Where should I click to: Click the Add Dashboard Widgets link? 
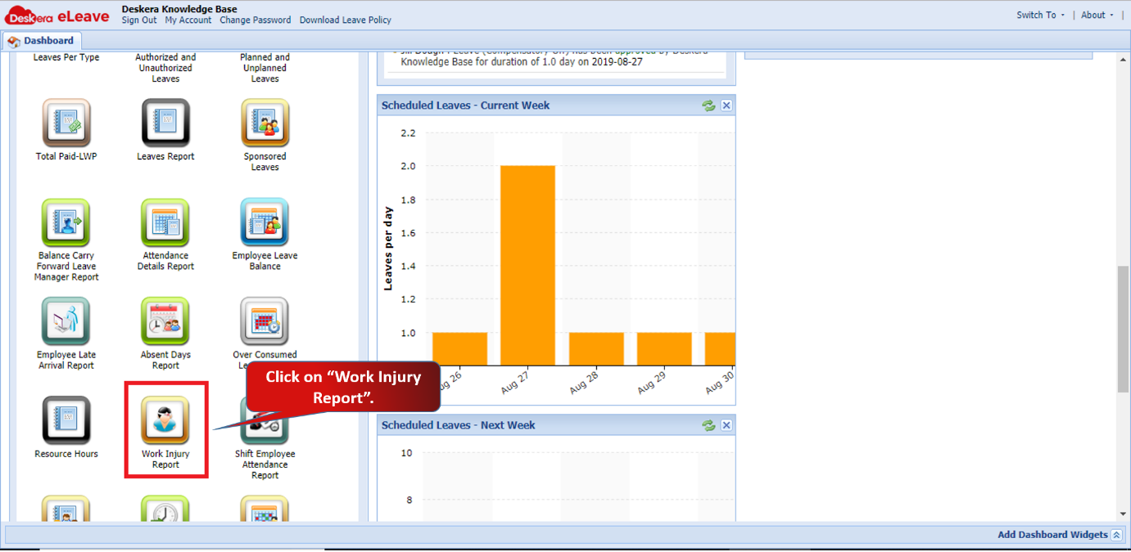click(1052, 535)
